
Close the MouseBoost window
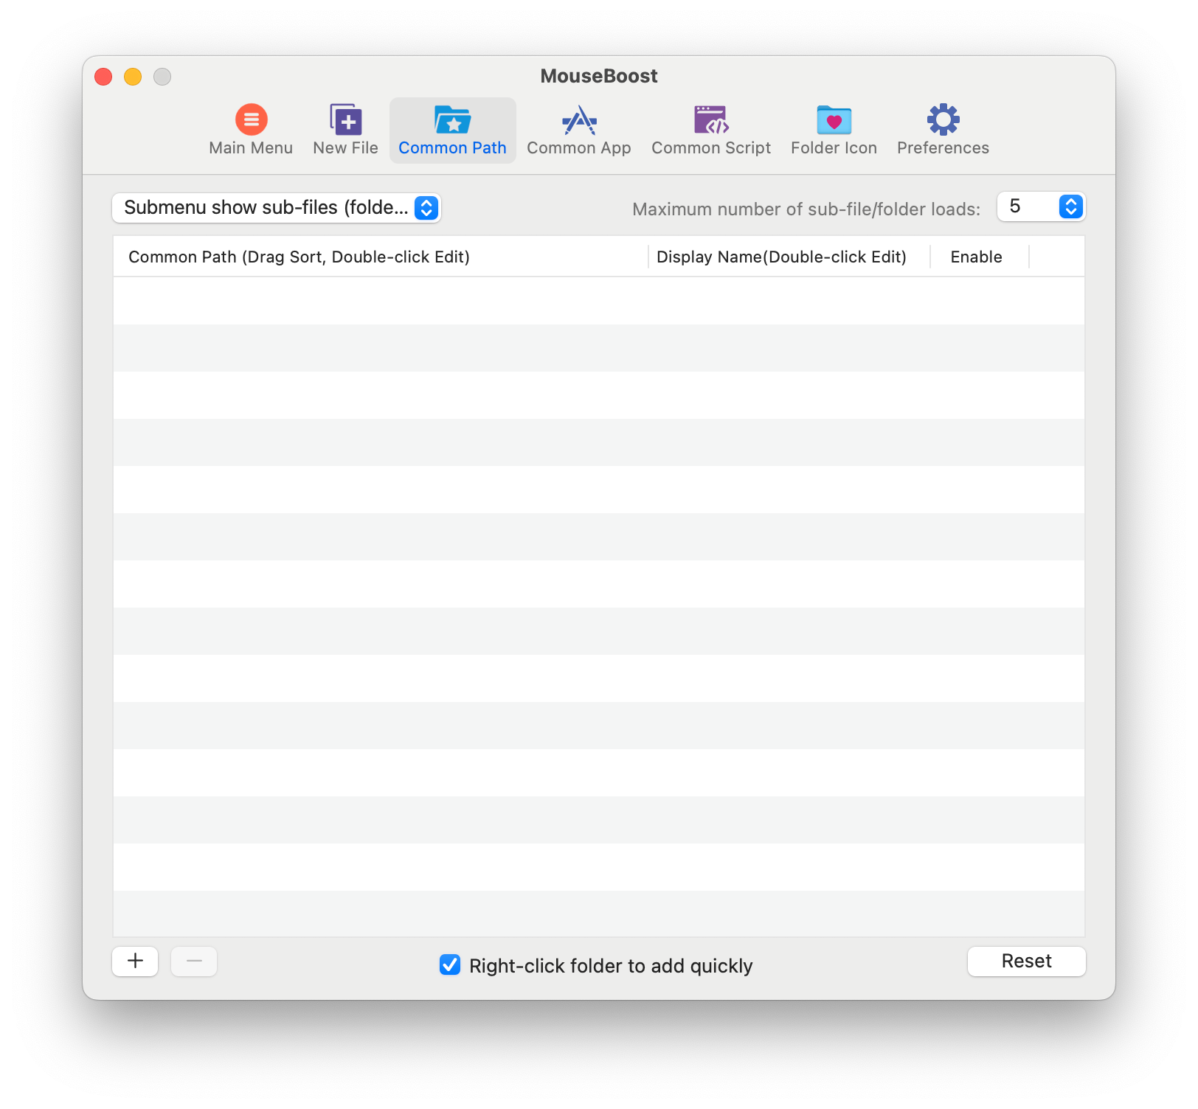pyautogui.click(x=103, y=77)
